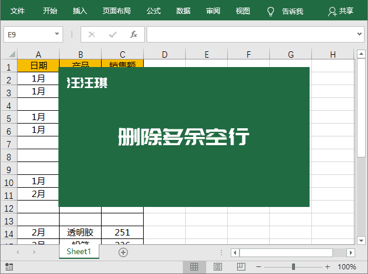Open the 页面布局 ribbon tab
Screen dimensions: 368x274
(117, 10)
